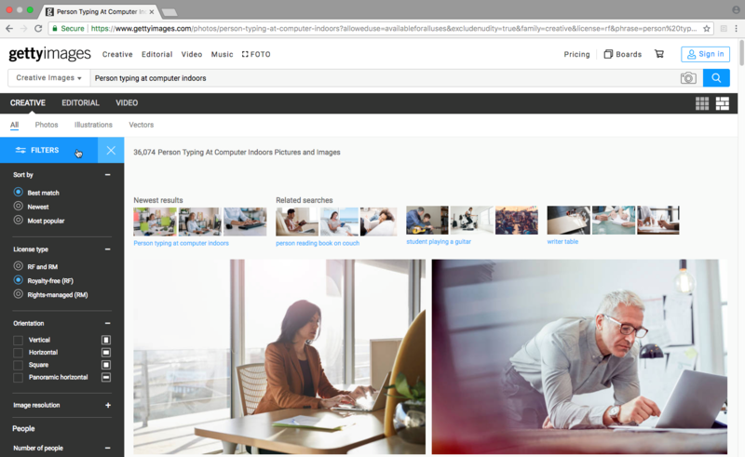Click the camera search-by-image icon
Image resolution: width=745 pixels, height=457 pixels.
[x=688, y=78]
